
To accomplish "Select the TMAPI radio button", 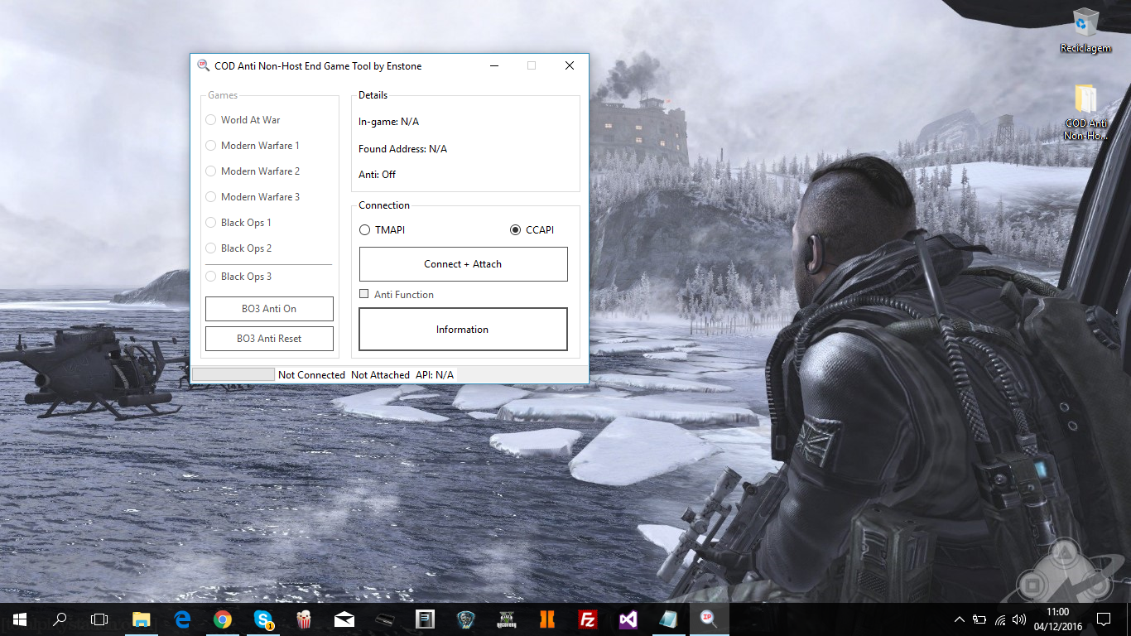I will 365,229.
